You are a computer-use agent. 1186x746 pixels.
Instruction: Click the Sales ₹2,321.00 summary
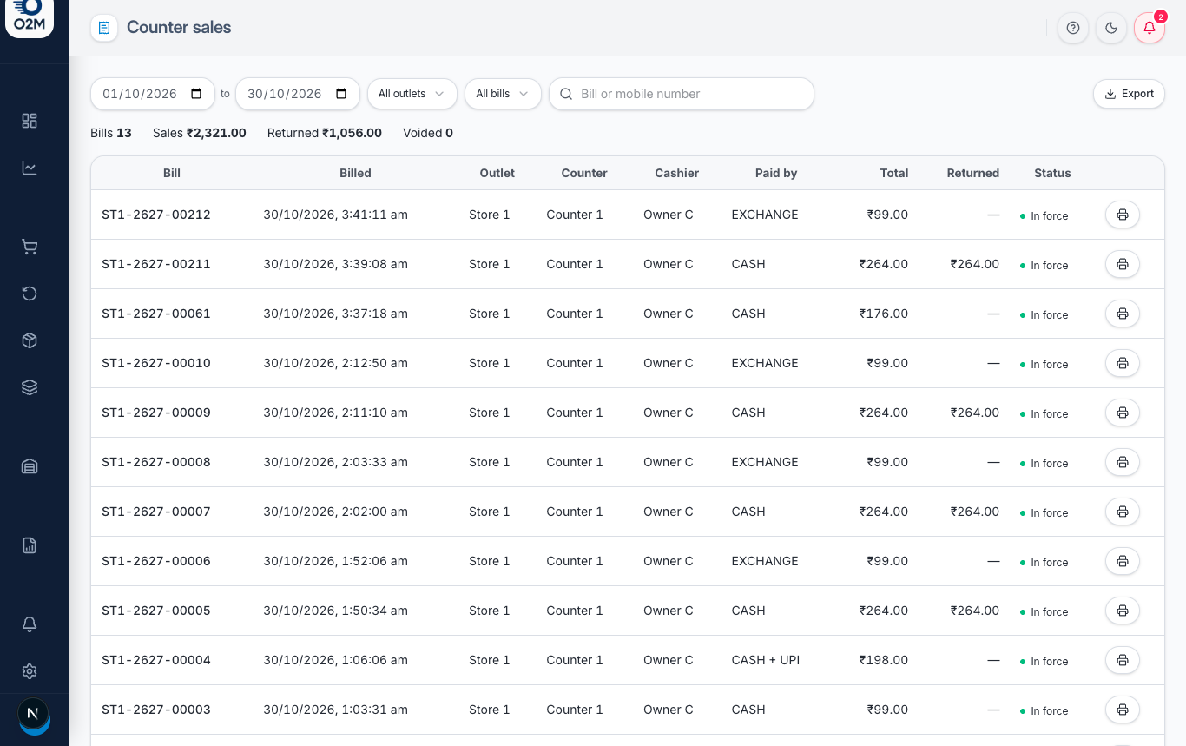click(x=200, y=133)
